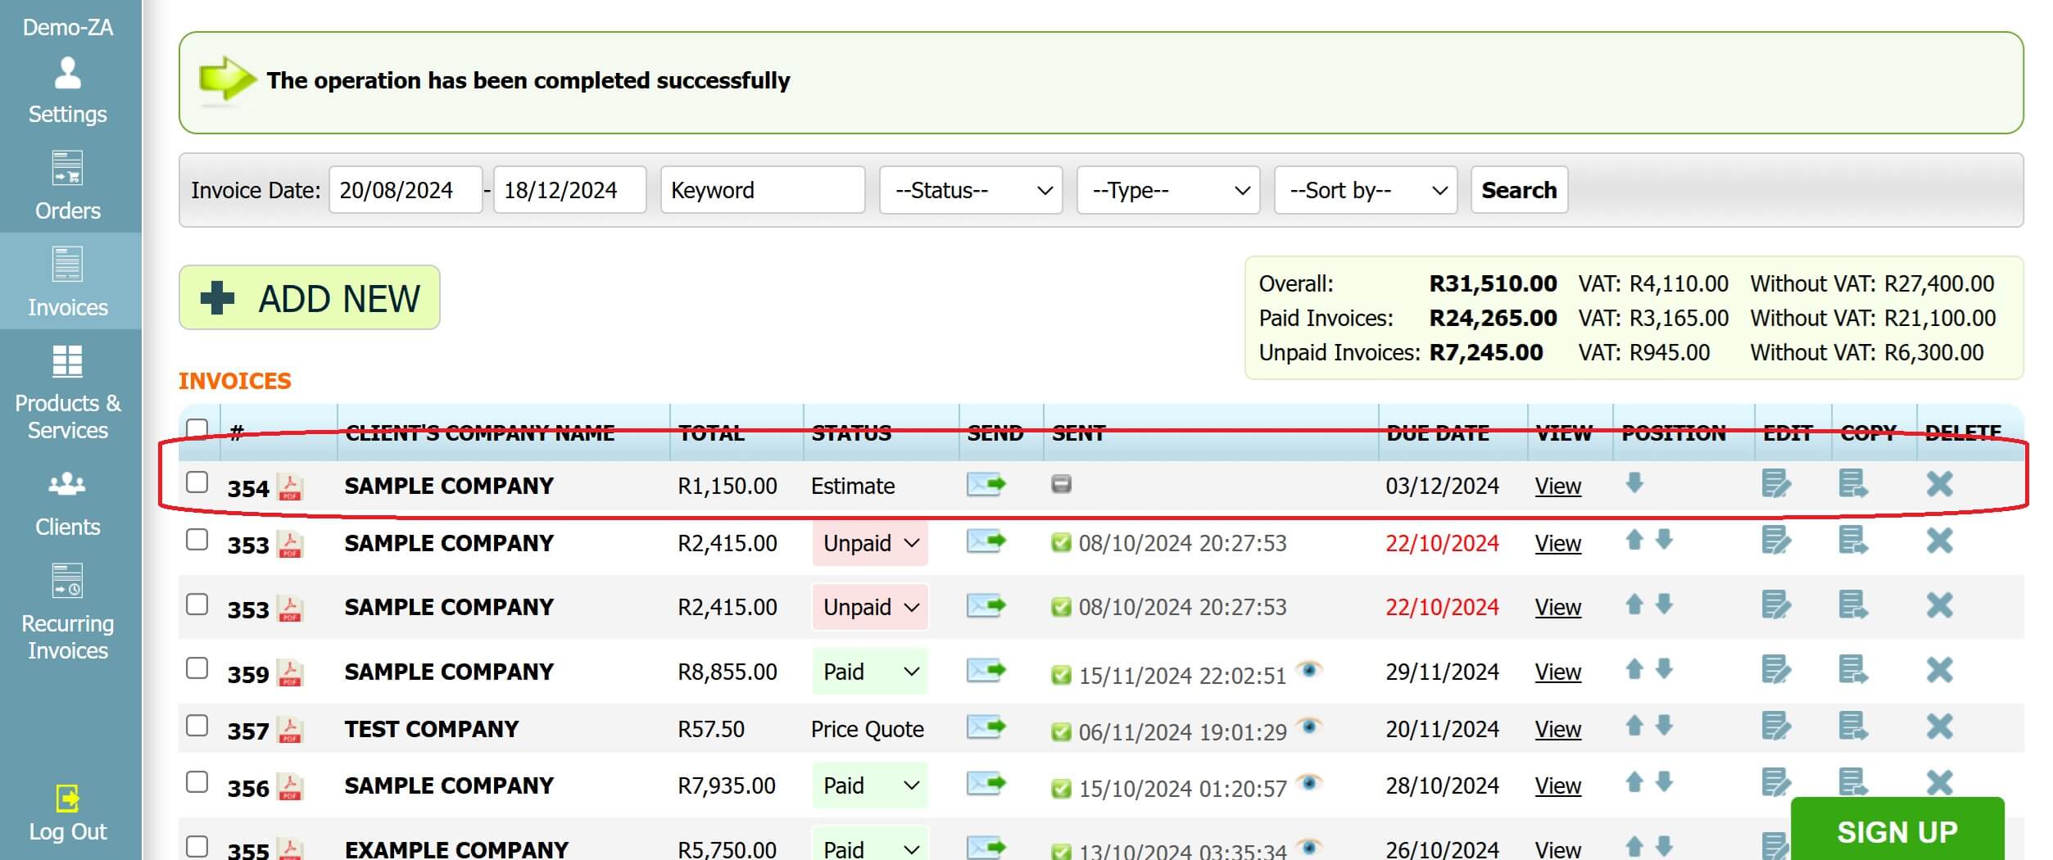Move invoice 354 down with position arrow

point(1634,483)
